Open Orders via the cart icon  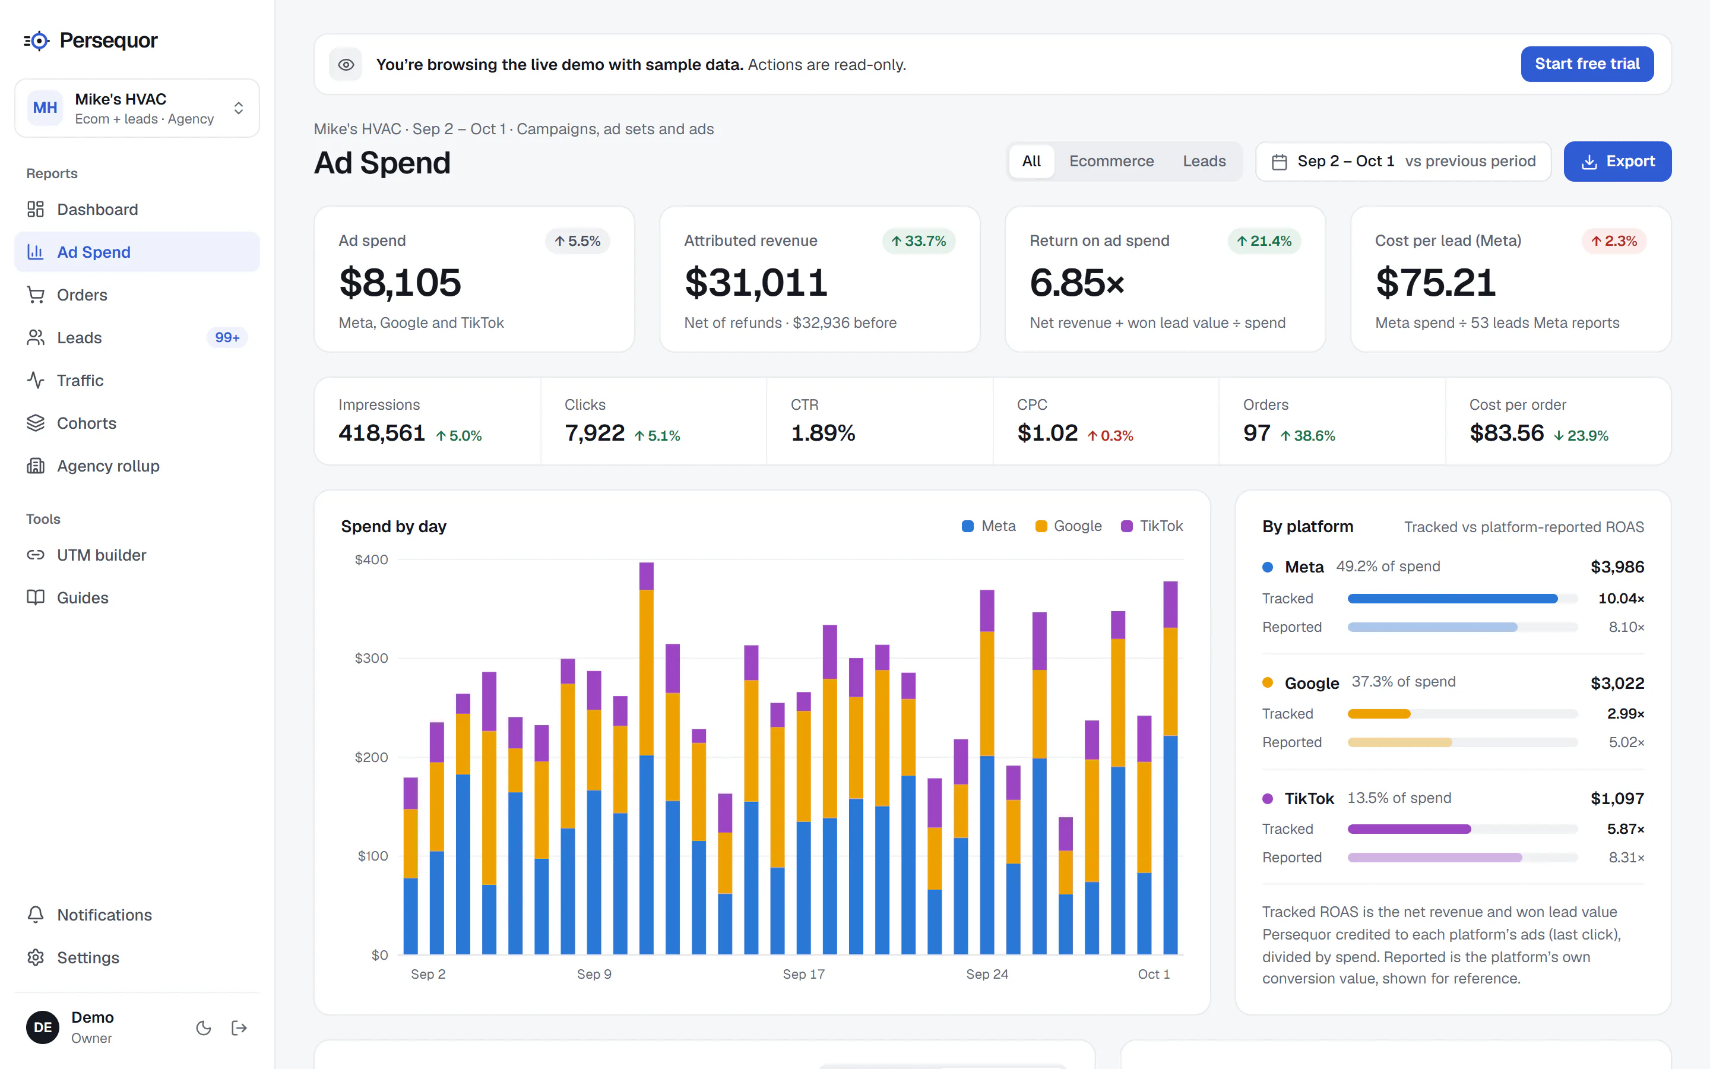[36, 295]
